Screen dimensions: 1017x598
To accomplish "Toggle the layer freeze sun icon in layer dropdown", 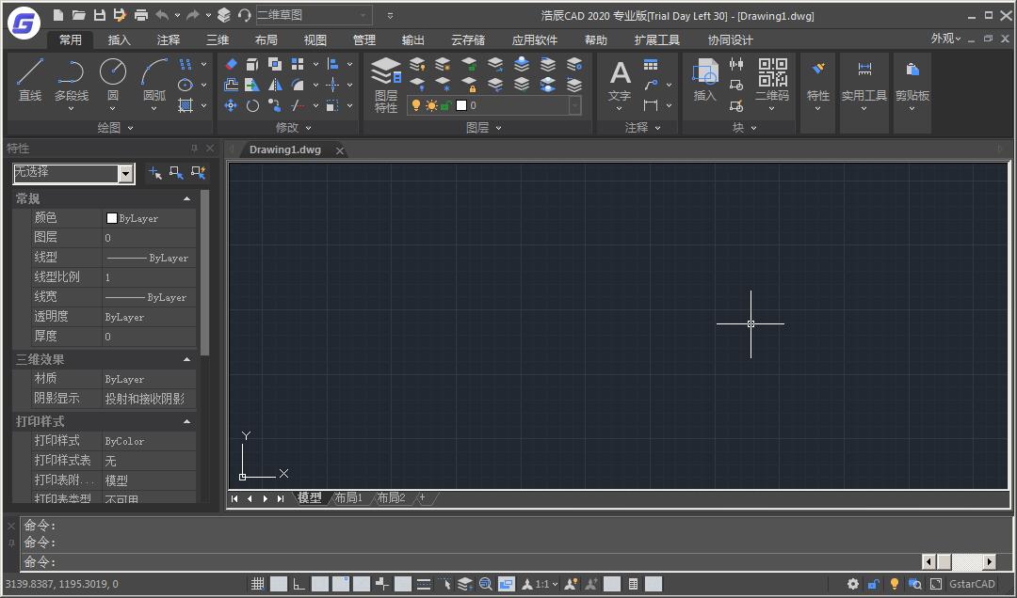I will pos(430,105).
